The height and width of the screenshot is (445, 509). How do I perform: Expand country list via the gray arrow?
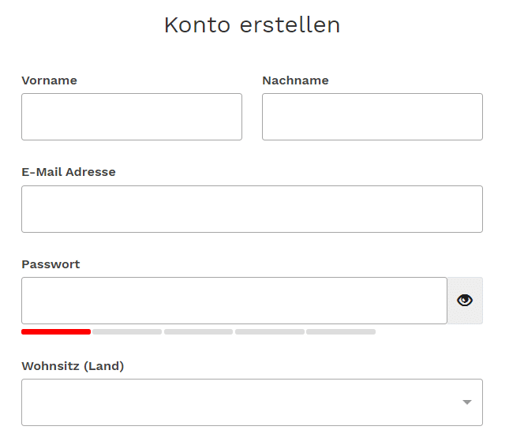[467, 402]
